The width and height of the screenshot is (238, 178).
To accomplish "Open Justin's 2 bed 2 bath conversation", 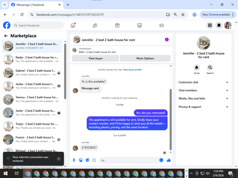I will 32,112.
